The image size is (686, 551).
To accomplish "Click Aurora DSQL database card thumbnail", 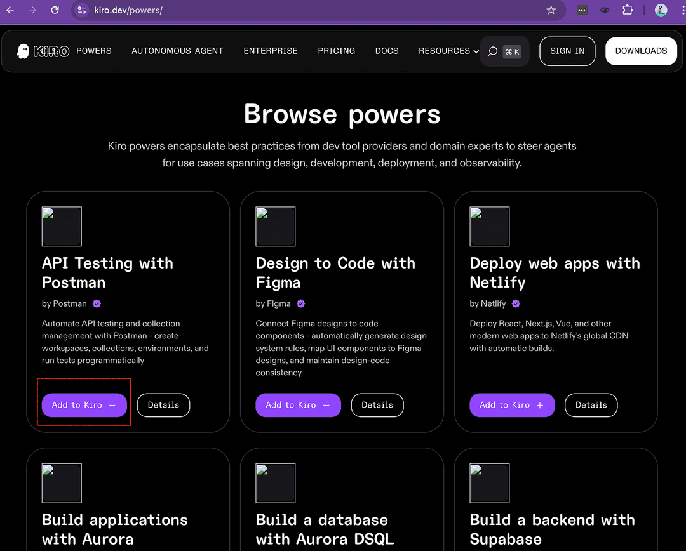I will [276, 483].
